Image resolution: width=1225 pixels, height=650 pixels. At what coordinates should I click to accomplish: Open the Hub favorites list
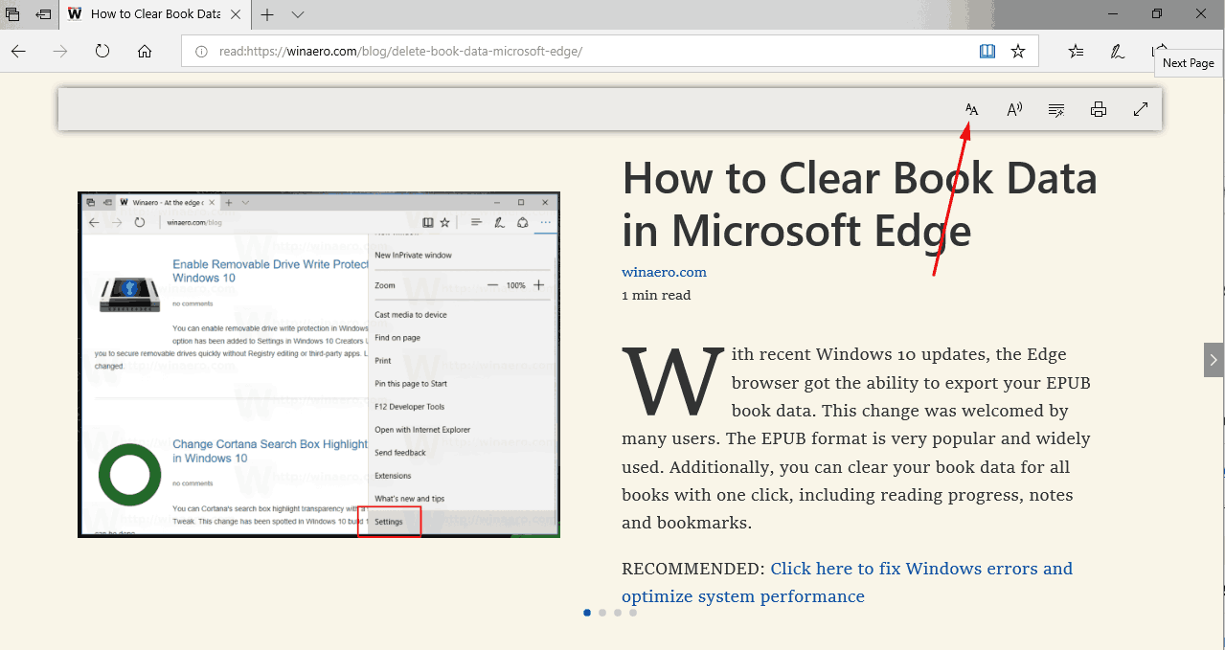click(1075, 51)
